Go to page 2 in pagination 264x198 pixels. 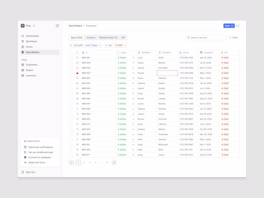pyautogui.click(x=84, y=162)
